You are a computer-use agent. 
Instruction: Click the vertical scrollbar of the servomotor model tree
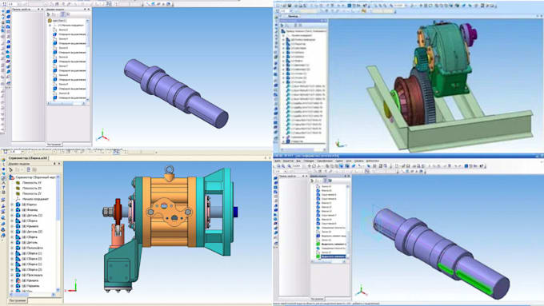[x=58, y=234]
